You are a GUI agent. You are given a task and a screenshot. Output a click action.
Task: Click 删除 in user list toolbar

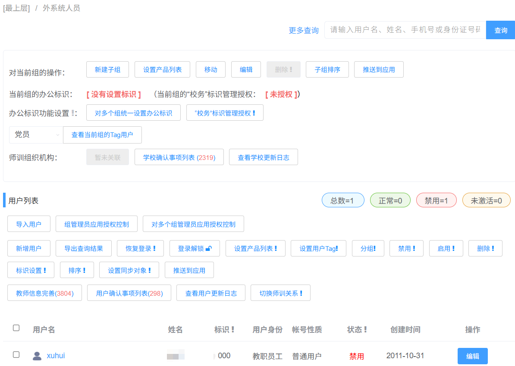point(485,248)
